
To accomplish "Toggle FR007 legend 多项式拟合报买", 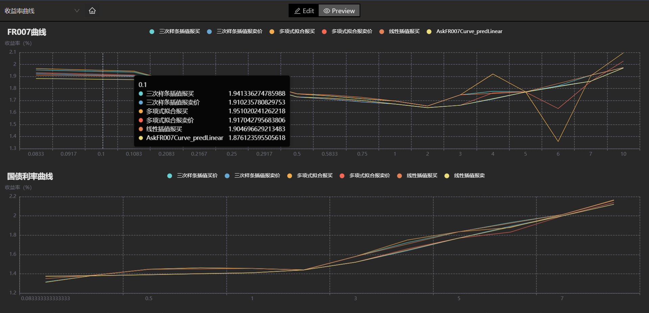I will tap(292, 31).
